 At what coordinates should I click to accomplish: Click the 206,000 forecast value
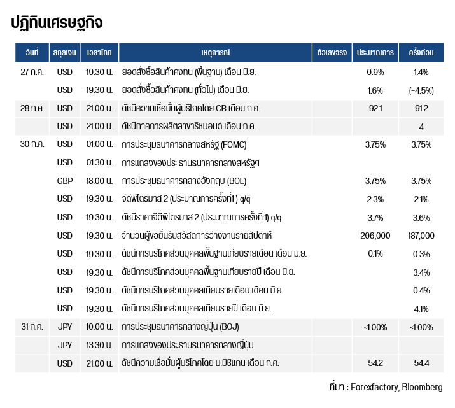375,236
